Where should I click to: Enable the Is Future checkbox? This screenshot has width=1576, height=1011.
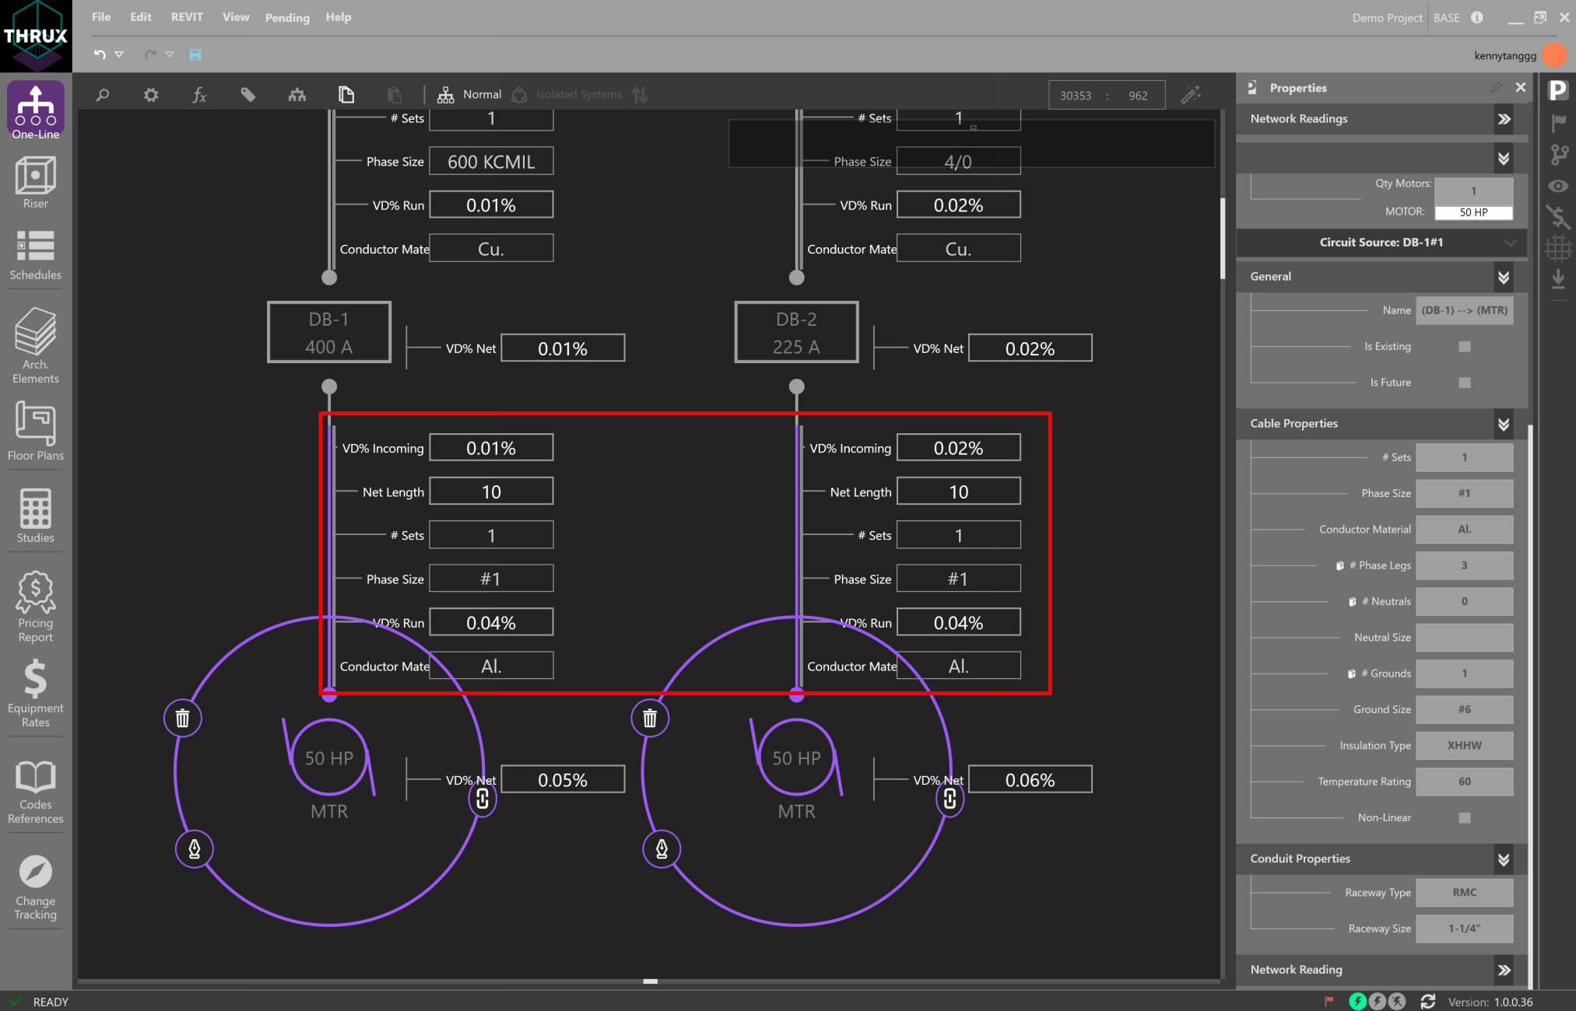coord(1464,383)
